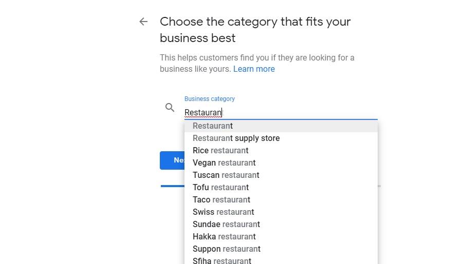Select Hakka restaurant category
The height and width of the screenshot is (264, 464).
pyautogui.click(x=224, y=237)
